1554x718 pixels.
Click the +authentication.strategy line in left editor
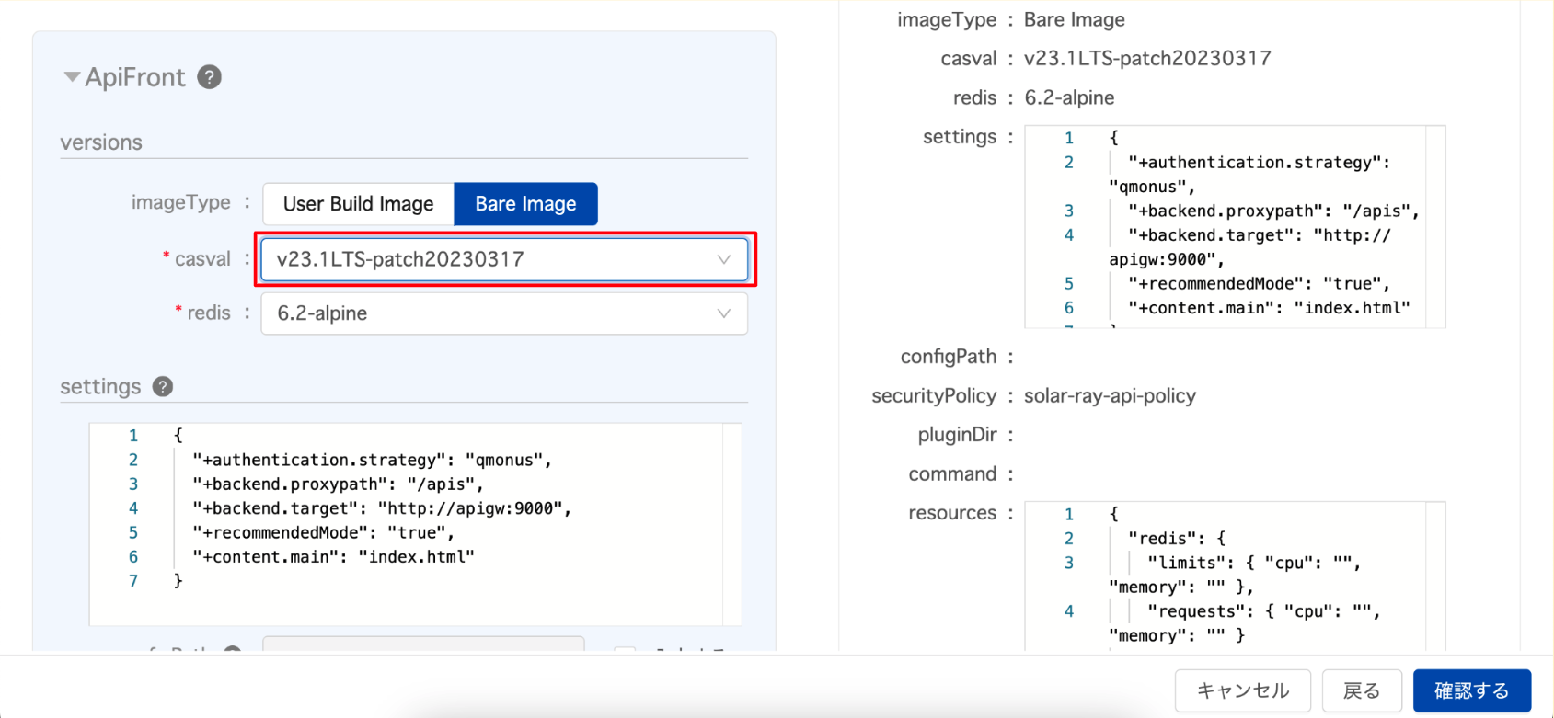click(372, 460)
